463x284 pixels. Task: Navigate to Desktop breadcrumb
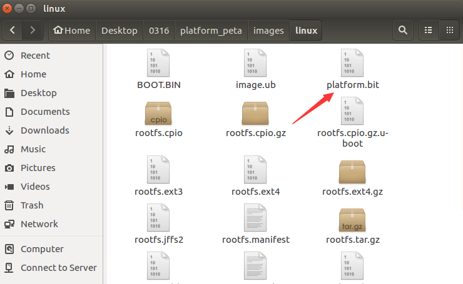120,30
